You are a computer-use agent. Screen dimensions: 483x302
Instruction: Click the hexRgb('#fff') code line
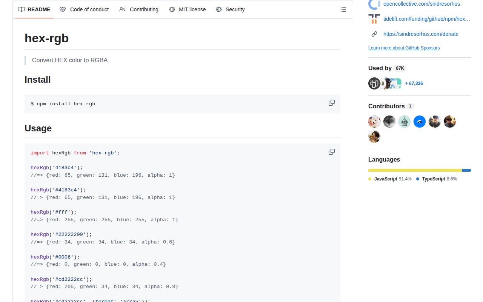coord(54,212)
